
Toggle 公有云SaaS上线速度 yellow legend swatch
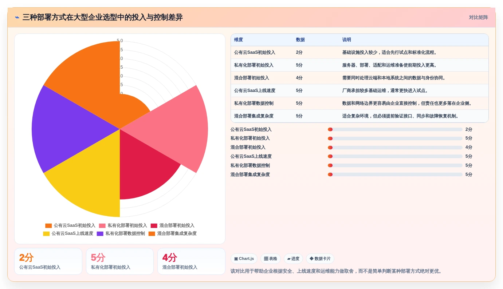click(x=46, y=234)
